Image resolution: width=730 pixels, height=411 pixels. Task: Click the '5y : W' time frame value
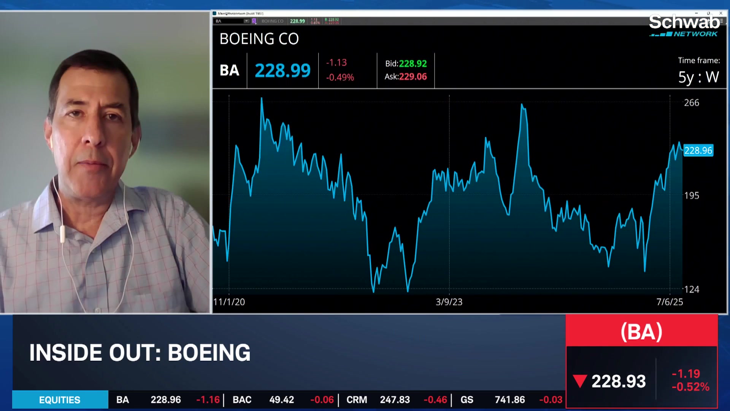(x=698, y=77)
